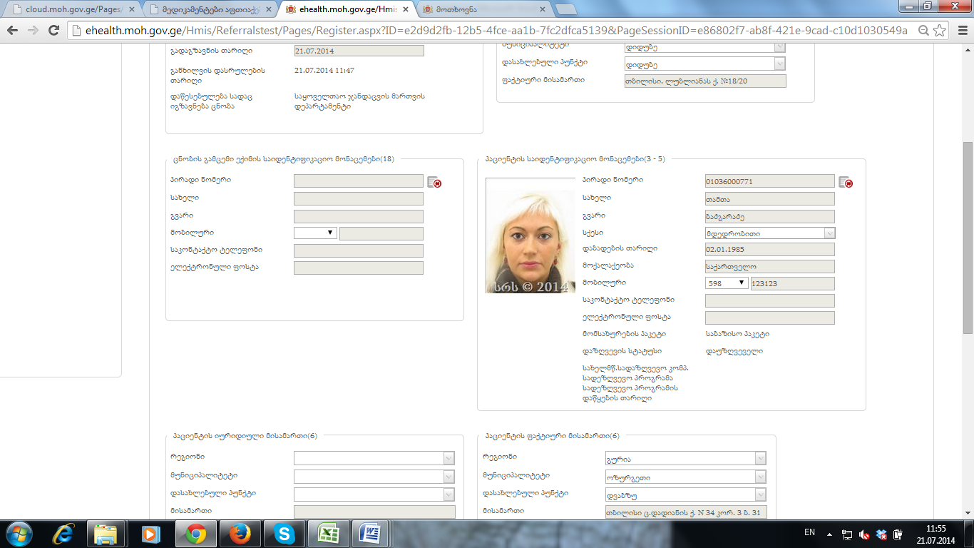Go back using the browser back arrow
This screenshot has height=548, width=974.
pos(13,31)
